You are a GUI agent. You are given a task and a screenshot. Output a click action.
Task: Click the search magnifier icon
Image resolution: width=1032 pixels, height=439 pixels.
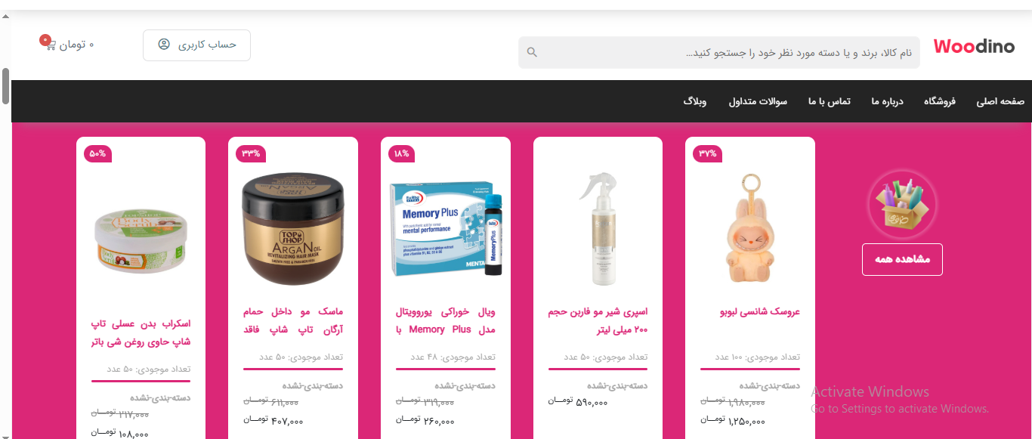click(x=532, y=52)
